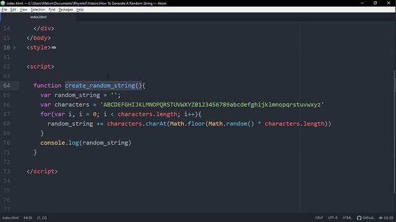Close the Atom window
This screenshot has width=396, height=222.
pyautogui.click(x=389, y=3)
